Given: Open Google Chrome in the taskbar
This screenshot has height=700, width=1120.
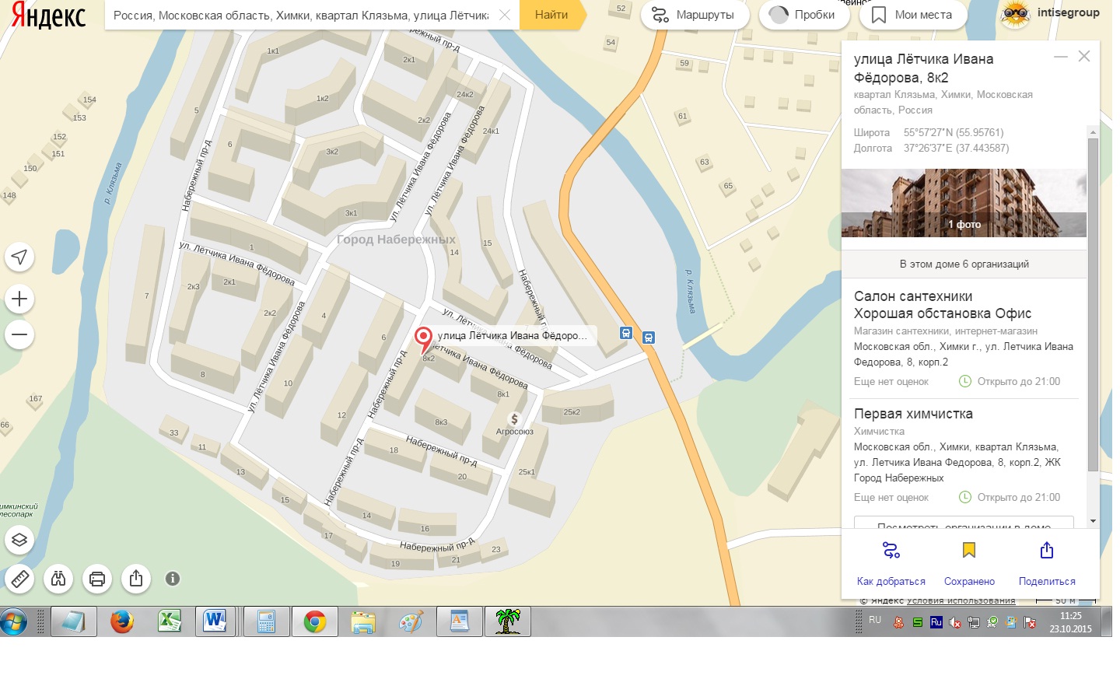Looking at the screenshot, I should (315, 621).
